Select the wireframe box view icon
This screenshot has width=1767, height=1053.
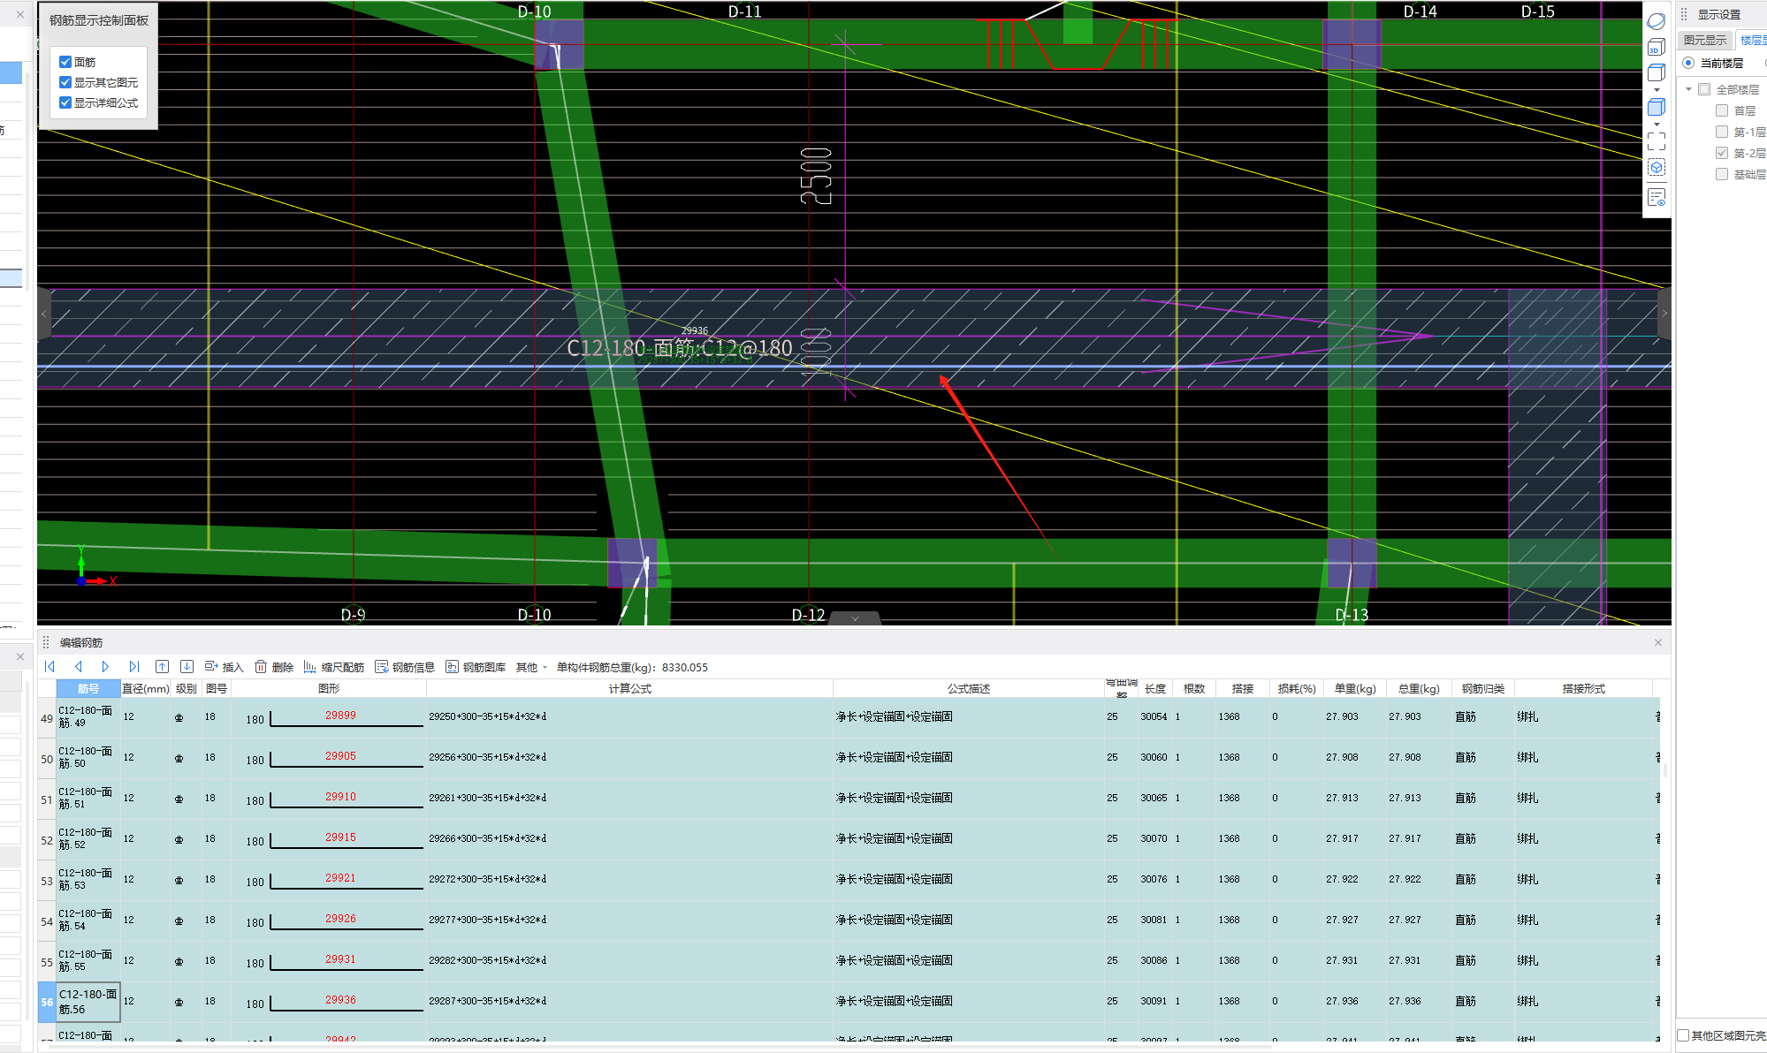[x=1657, y=73]
